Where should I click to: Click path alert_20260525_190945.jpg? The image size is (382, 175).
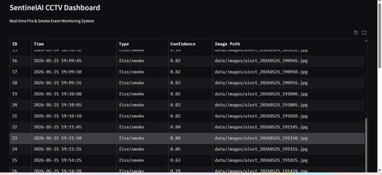[289, 61]
